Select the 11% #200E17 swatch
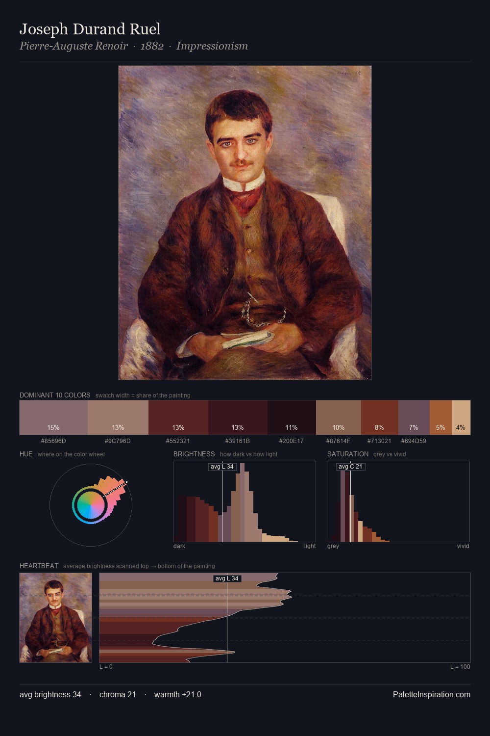The height and width of the screenshot is (736, 490). pyautogui.click(x=292, y=418)
